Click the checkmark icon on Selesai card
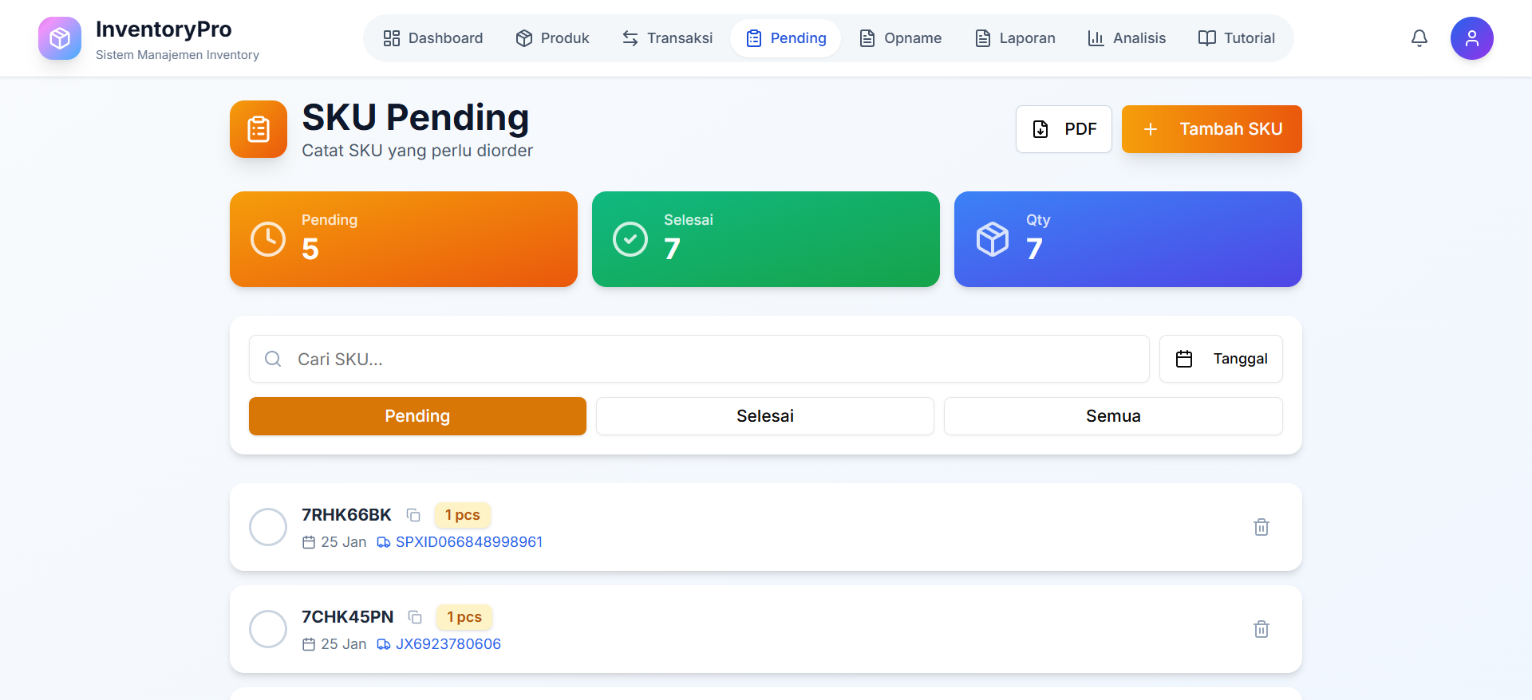Viewport: 1532px width, 700px height. 630,239
